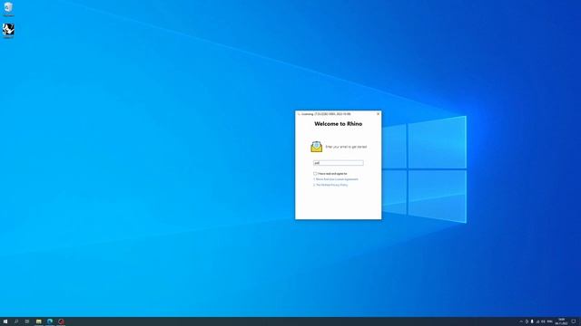Open File Explorer from the taskbar
Screen dimensions: 581x326
(x=38, y=321)
